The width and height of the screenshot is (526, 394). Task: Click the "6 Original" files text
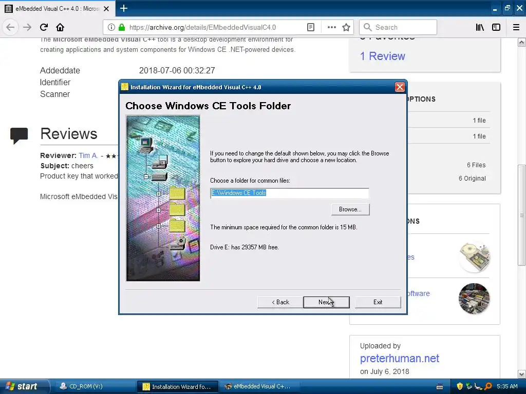(x=472, y=178)
